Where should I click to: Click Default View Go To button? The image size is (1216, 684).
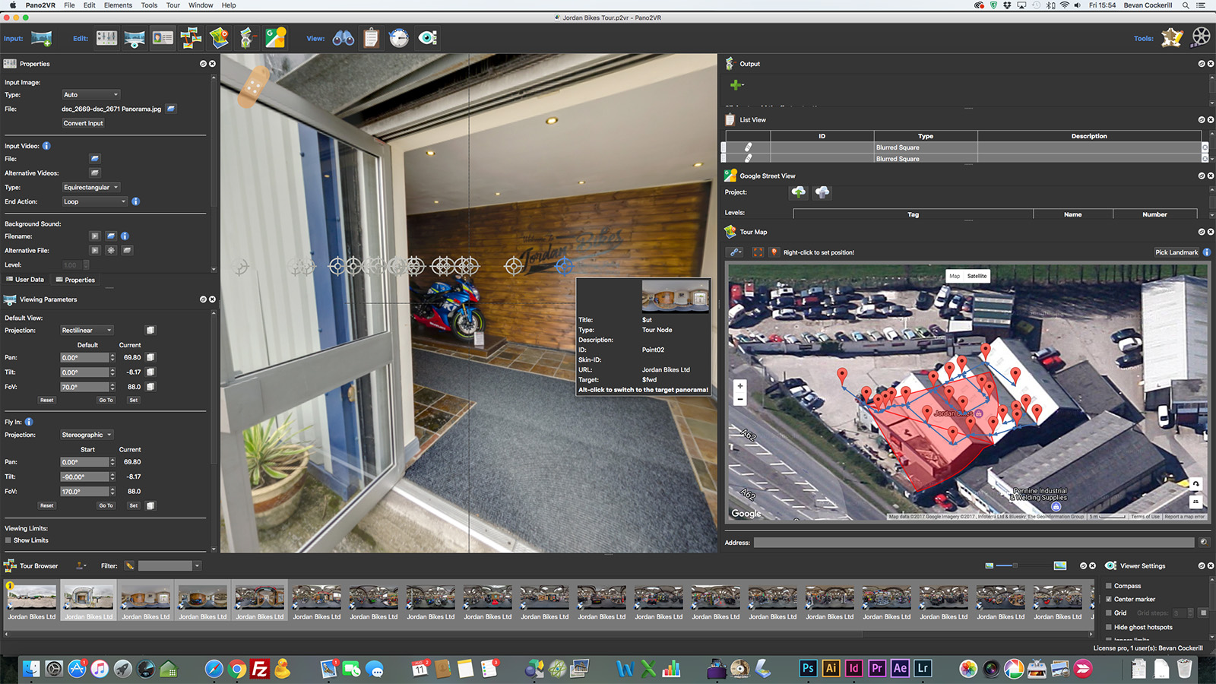click(x=106, y=400)
